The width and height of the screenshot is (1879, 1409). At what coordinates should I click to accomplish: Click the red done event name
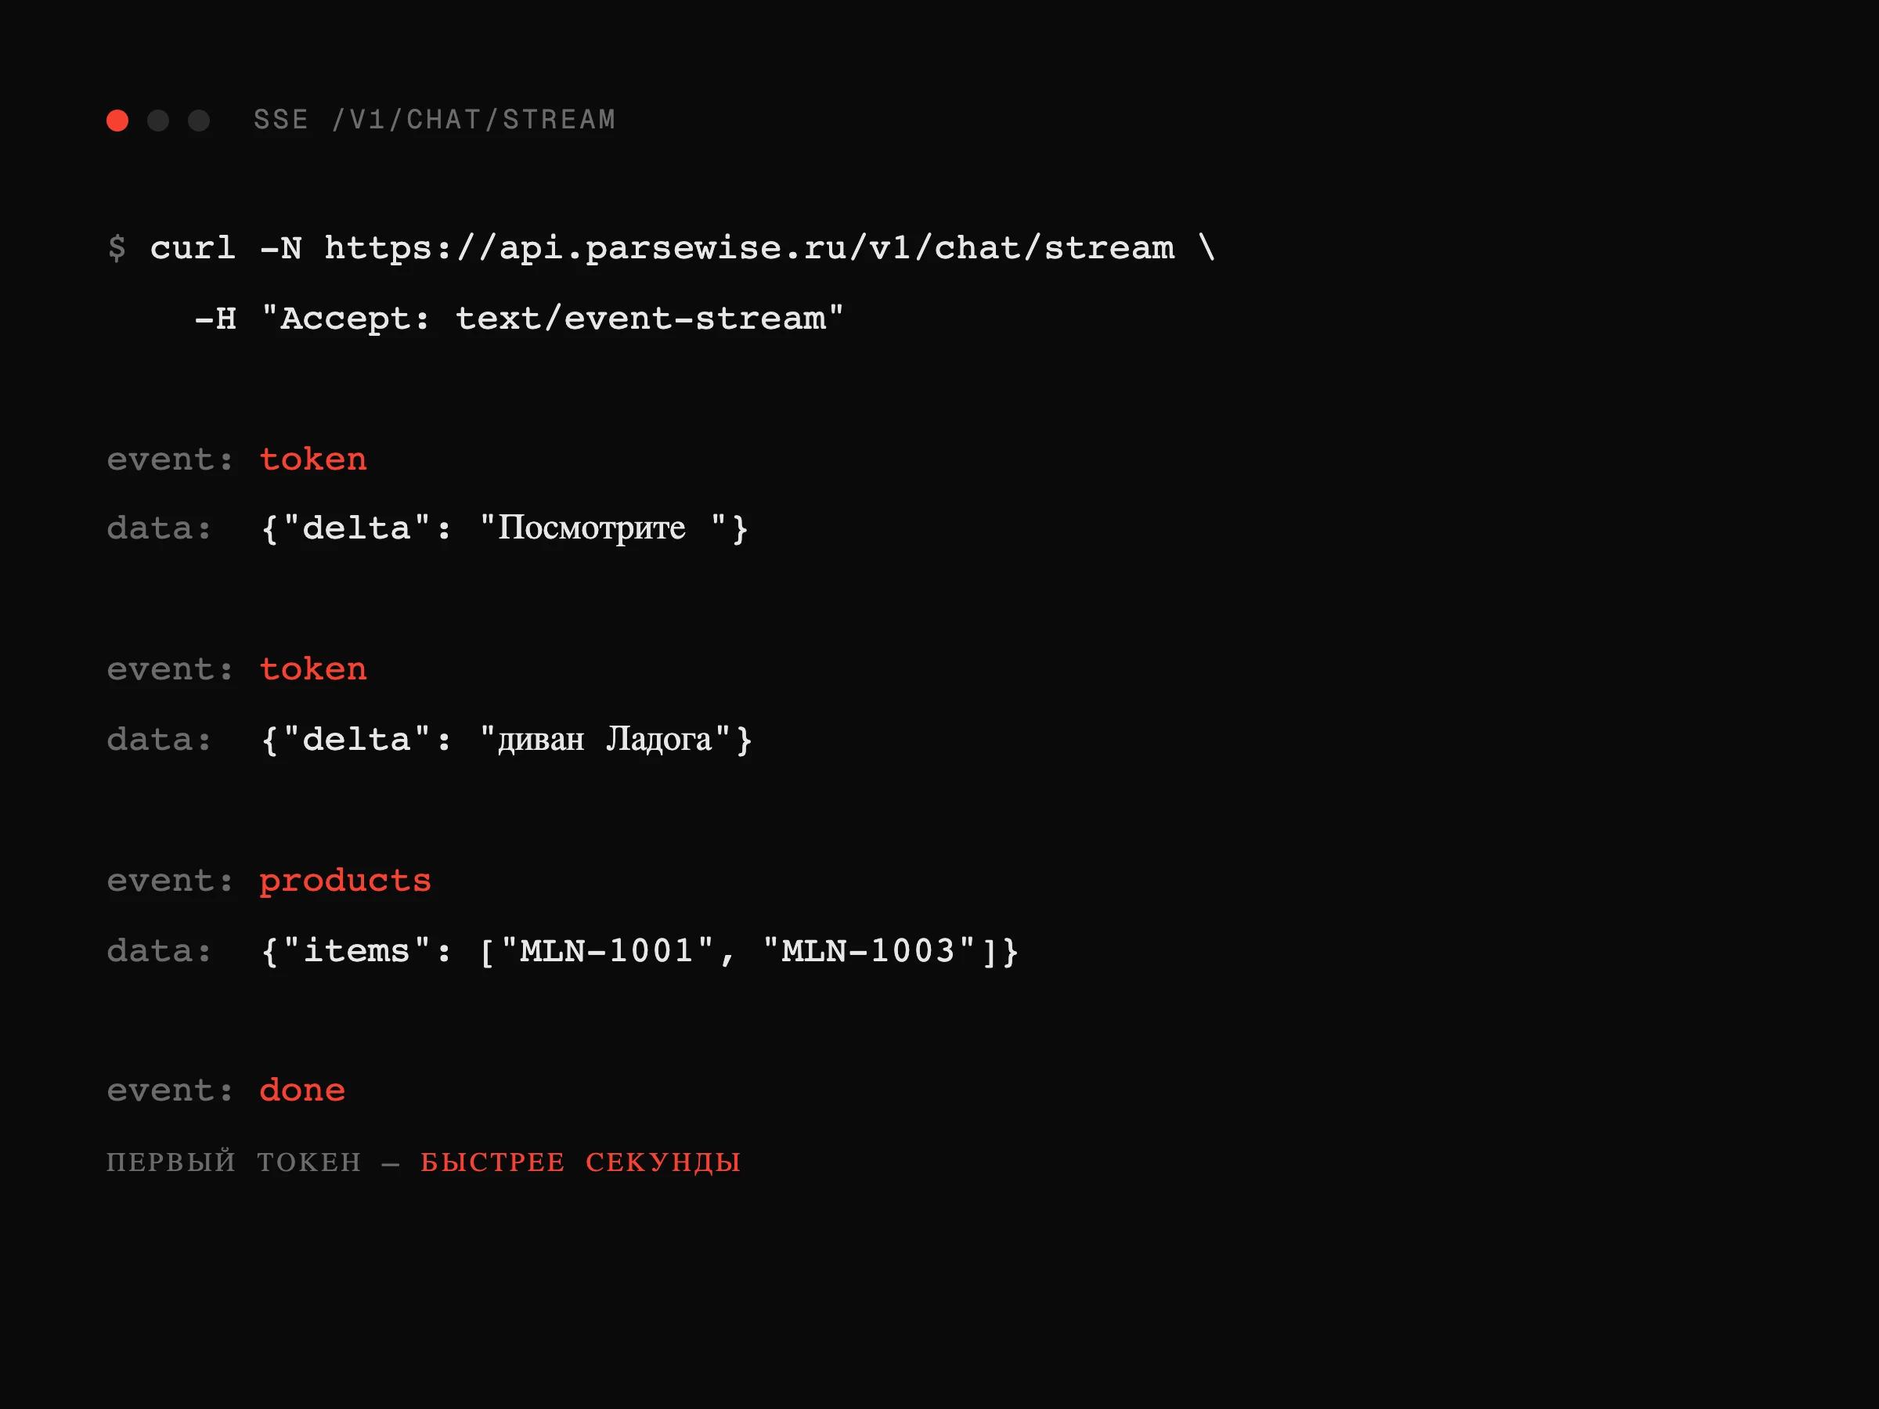point(302,1090)
